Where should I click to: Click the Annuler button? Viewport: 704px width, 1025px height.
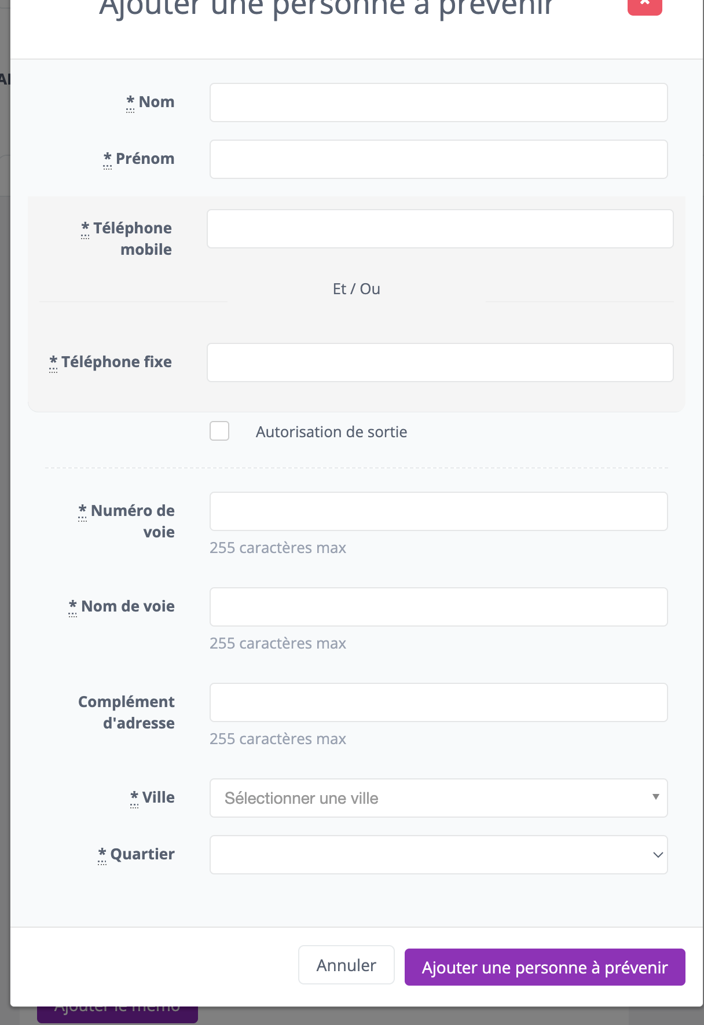point(346,965)
